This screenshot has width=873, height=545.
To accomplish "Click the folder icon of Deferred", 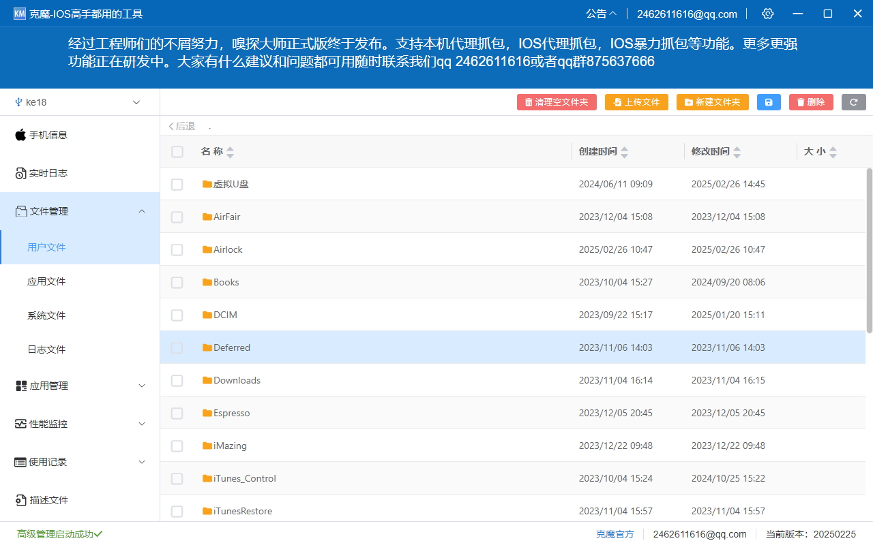I will pos(207,347).
